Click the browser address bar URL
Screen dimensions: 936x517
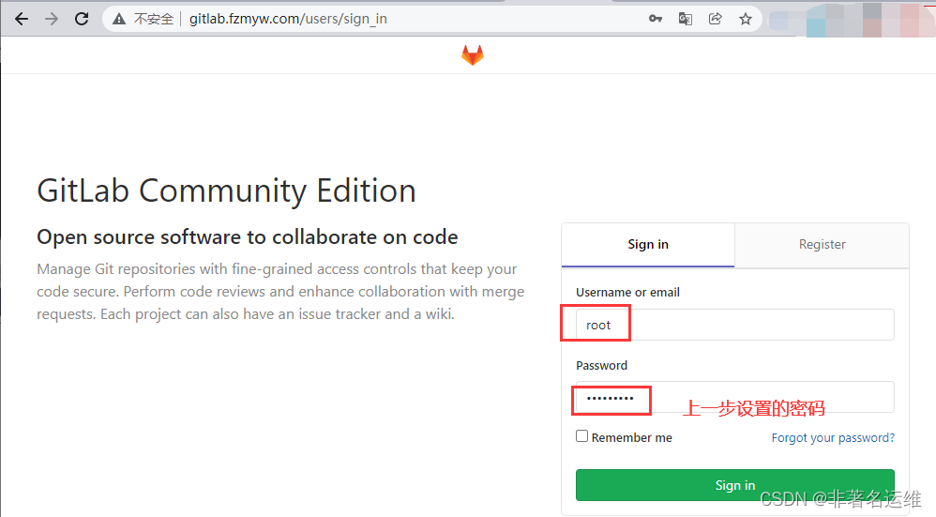click(x=288, y=19)
